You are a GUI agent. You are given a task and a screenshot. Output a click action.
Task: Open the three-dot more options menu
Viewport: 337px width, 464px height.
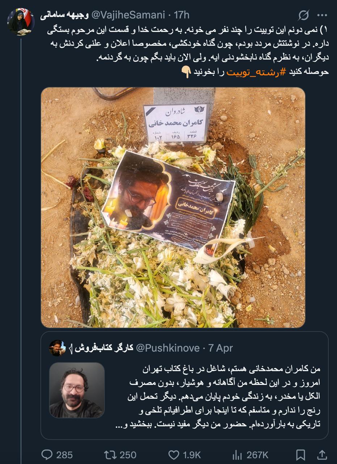coord(322,15)
